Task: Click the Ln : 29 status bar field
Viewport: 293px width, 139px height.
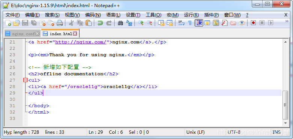Action: pyautogui.click(x=96, y=132)
